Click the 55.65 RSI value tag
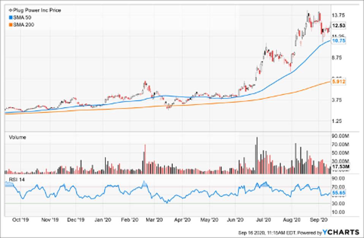Image resolution: width=364 pixels, height=238 pixels. 338,193
